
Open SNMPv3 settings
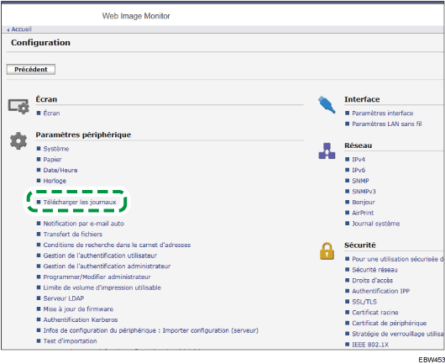364,192
